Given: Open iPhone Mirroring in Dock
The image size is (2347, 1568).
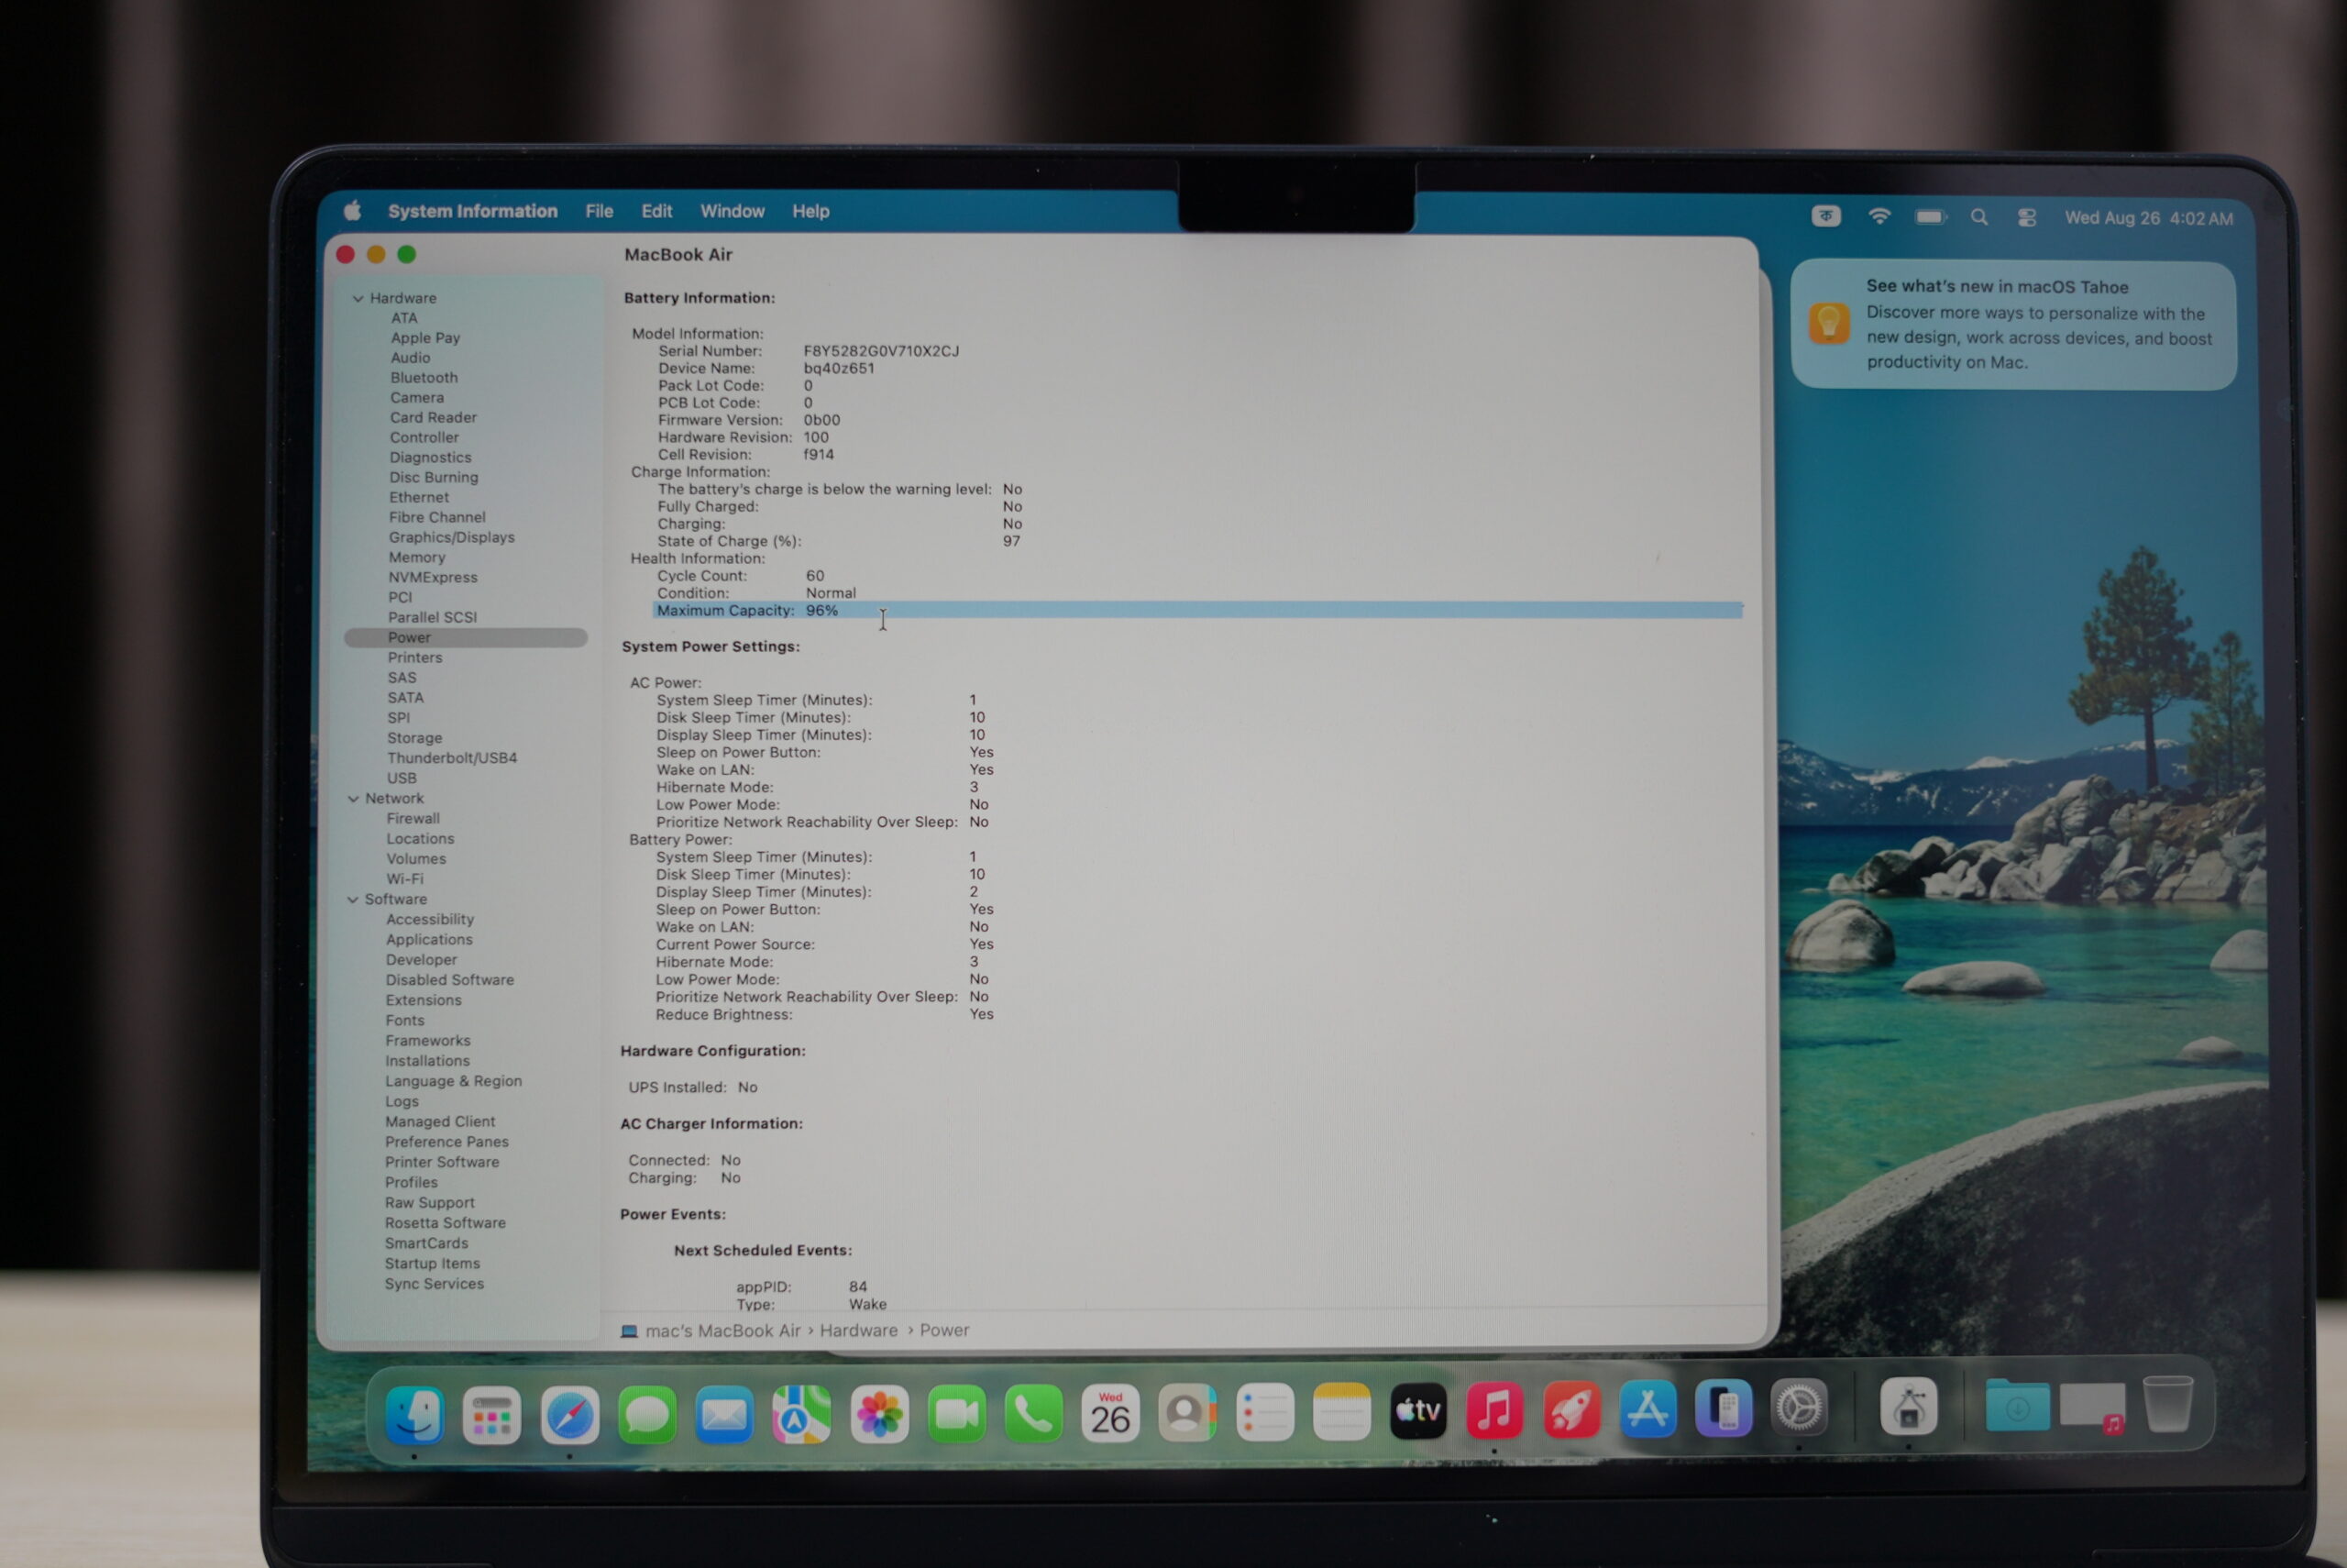Looking at the screenshot, I should [x=1724, y=1409].
